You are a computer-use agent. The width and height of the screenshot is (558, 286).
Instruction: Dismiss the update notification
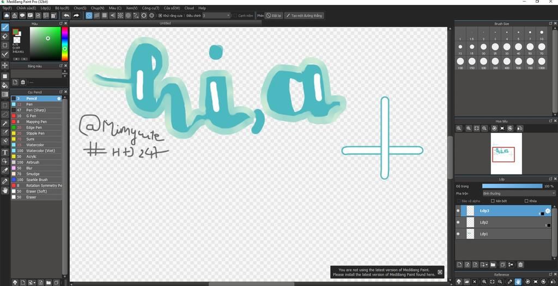pos(440,272)
